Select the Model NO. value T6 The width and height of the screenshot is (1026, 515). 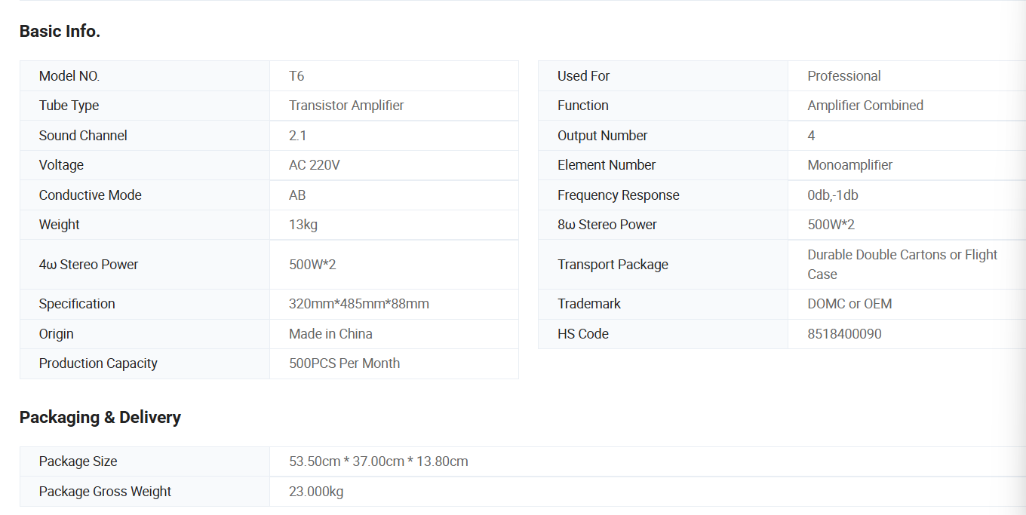[296, 76]
